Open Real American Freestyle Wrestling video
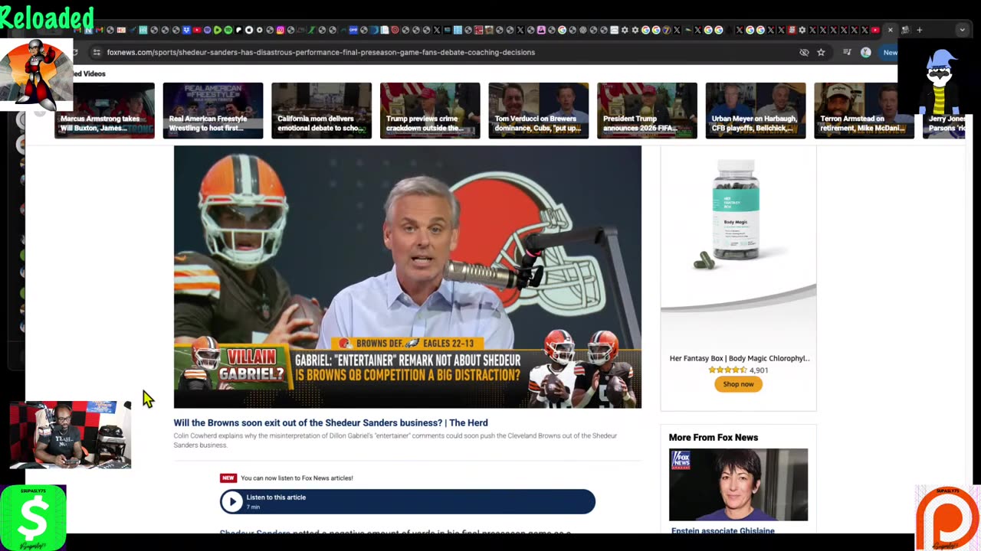Screen dimensions: 981x551 coord(212,110)
